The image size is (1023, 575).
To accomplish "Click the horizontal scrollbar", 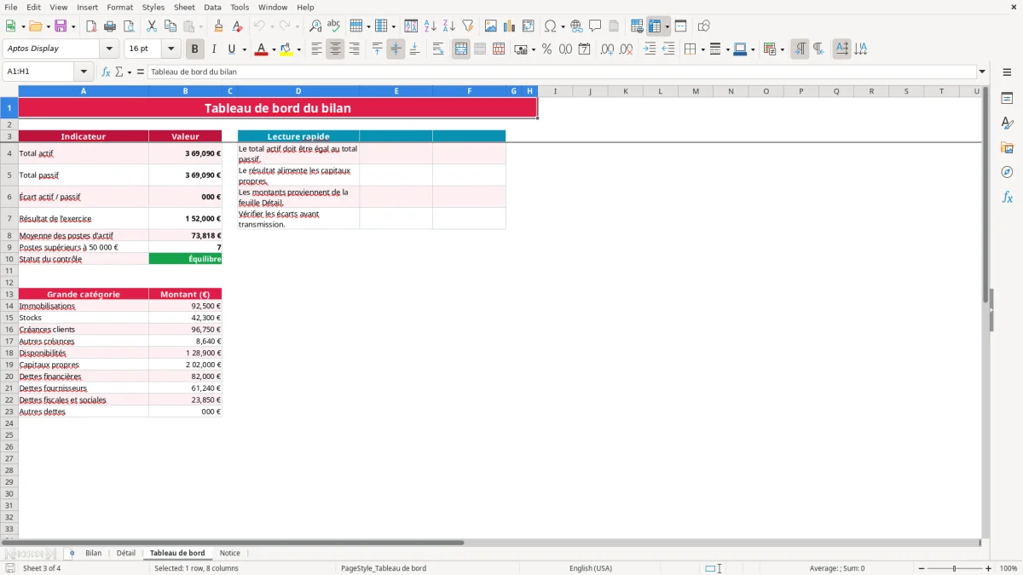I will click(x=491, y=543).
